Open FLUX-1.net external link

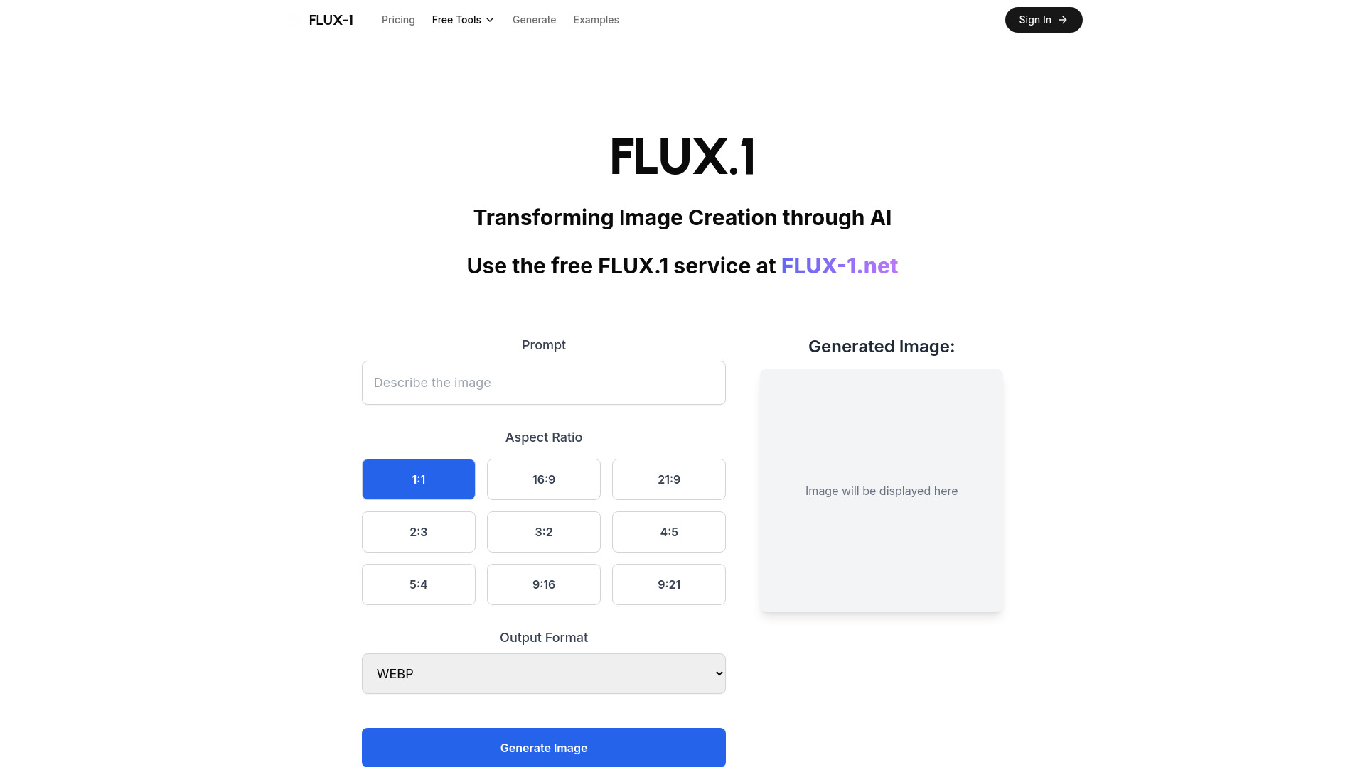pos(839,265)
